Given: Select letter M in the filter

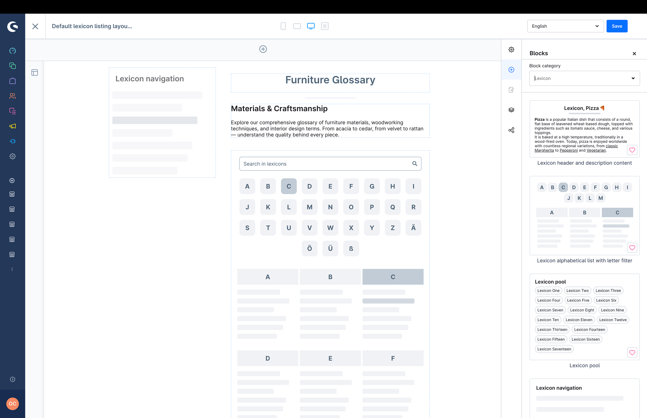Looking at the screenshot, I should pos(310,207).
